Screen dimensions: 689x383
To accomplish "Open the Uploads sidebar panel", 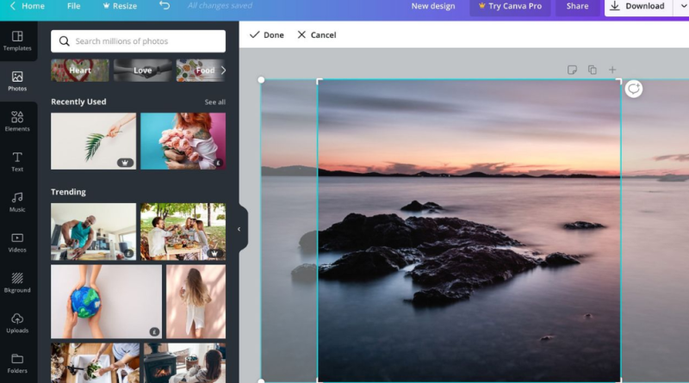I will (x=17, y=324).
